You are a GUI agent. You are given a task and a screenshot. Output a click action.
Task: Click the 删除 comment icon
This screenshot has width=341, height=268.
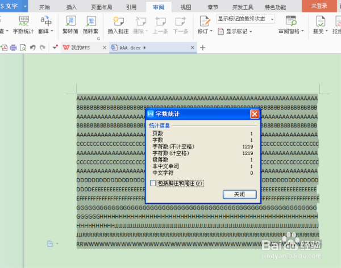click(141, 22)
